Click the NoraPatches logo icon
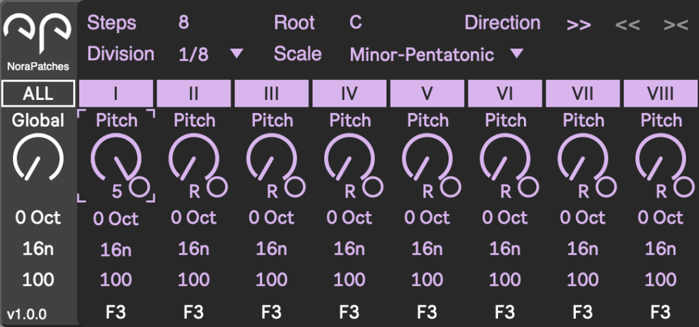This screenshot has width=699, height=327. pos(38,34)
